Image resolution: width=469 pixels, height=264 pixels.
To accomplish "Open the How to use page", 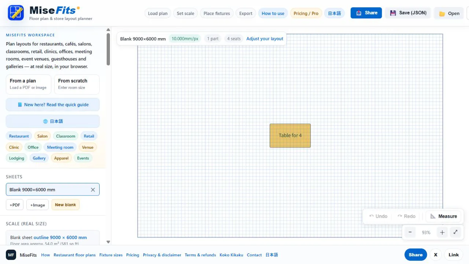I will 273,13.
